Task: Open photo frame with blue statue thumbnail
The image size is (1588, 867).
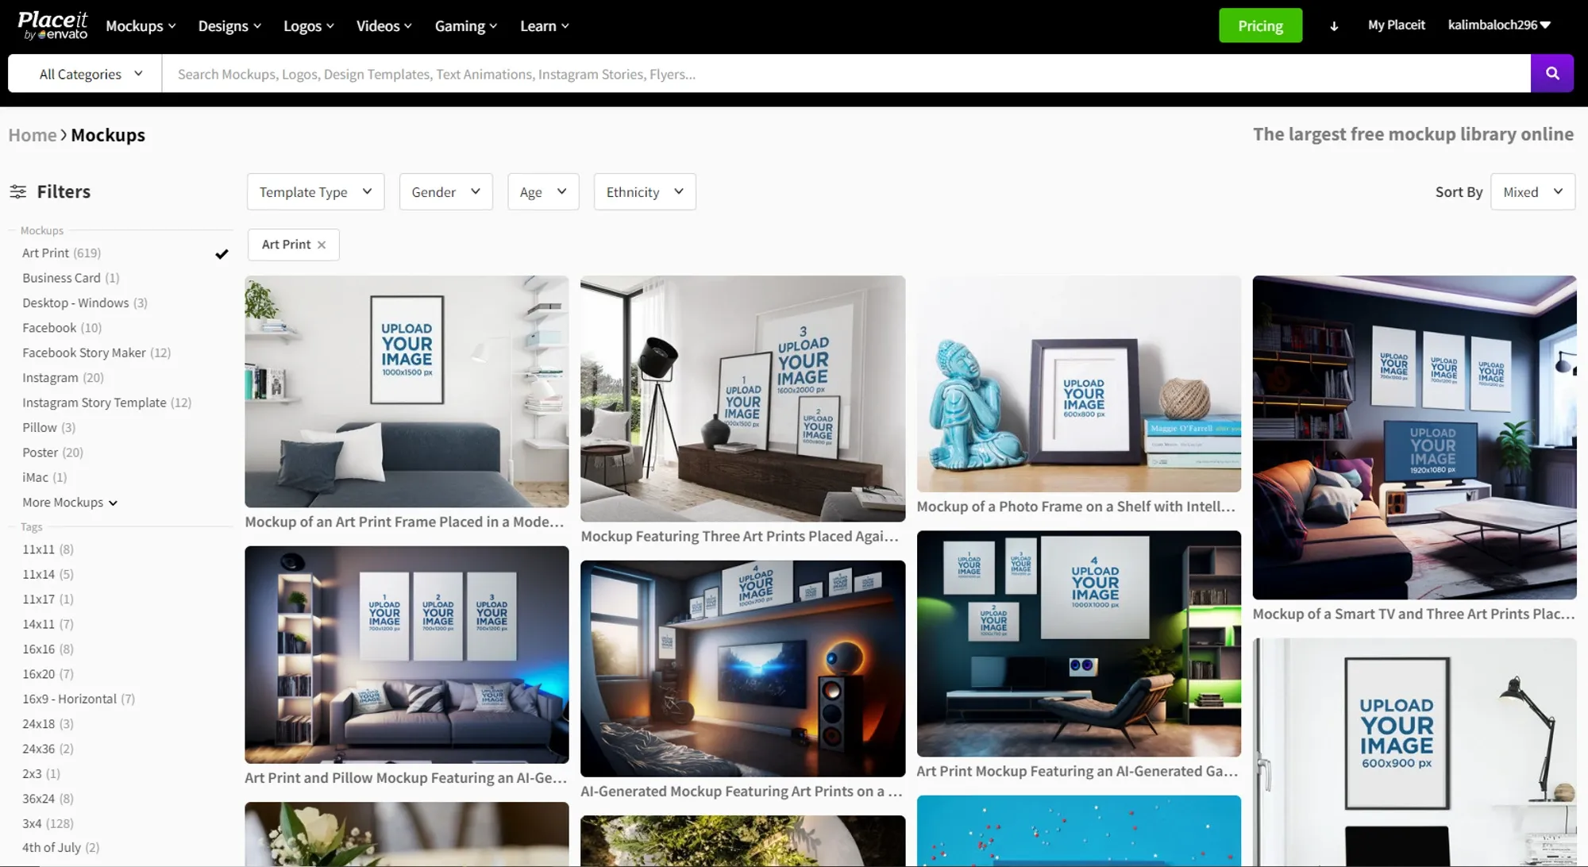Action: (x=1078, y=384)
